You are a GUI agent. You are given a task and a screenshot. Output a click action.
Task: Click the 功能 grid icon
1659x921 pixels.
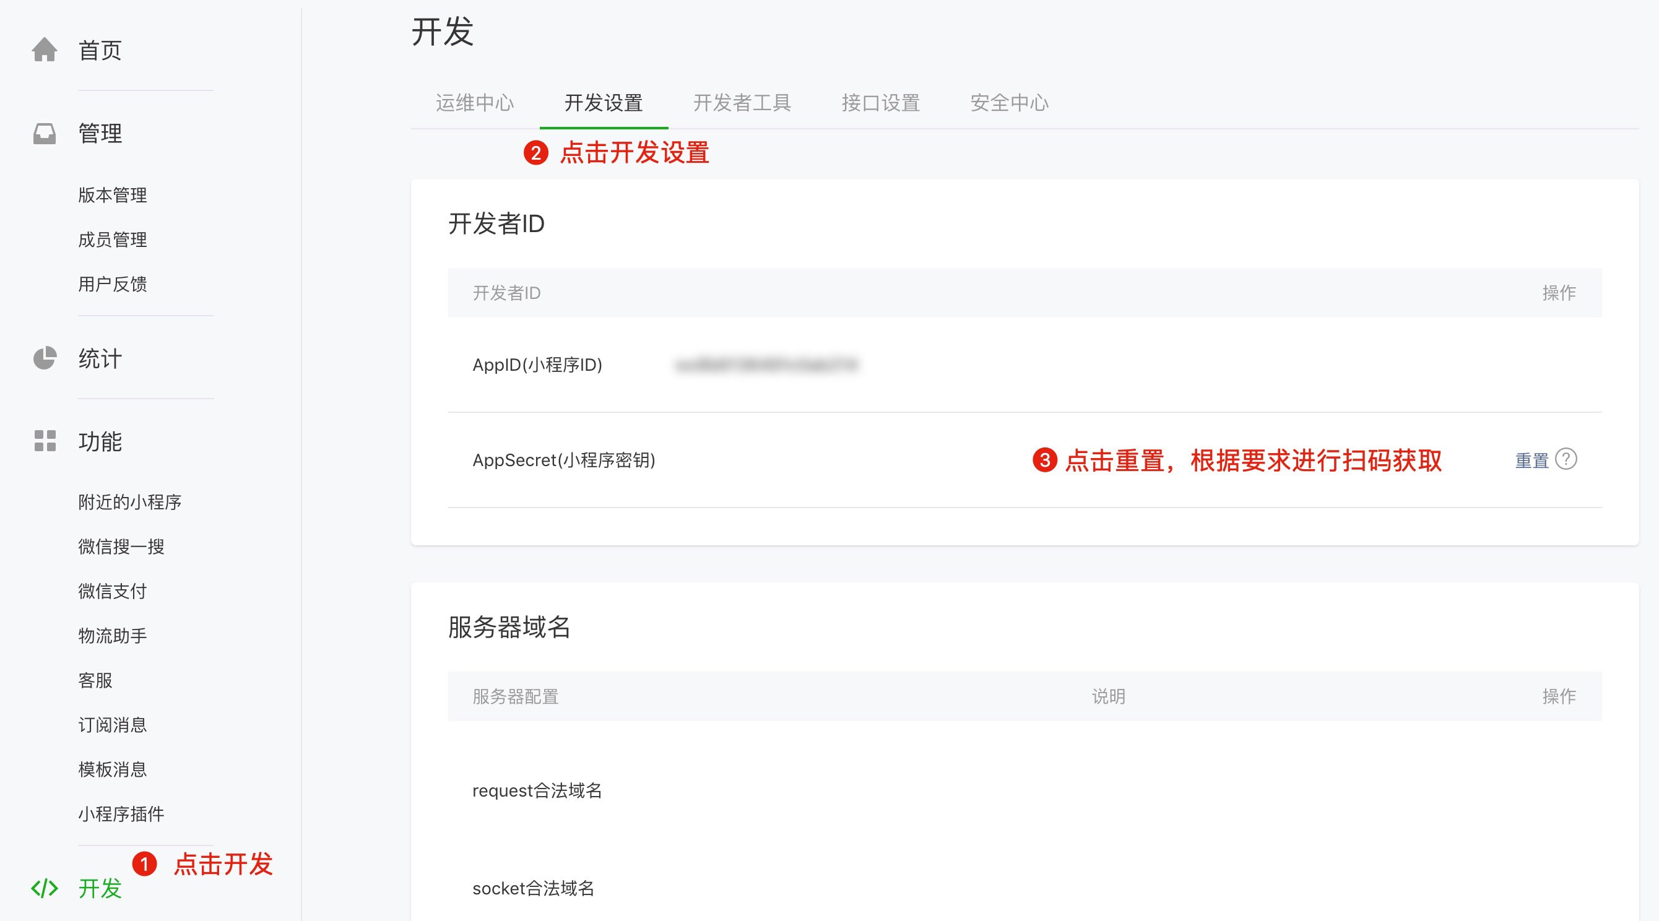pos(45,441)
